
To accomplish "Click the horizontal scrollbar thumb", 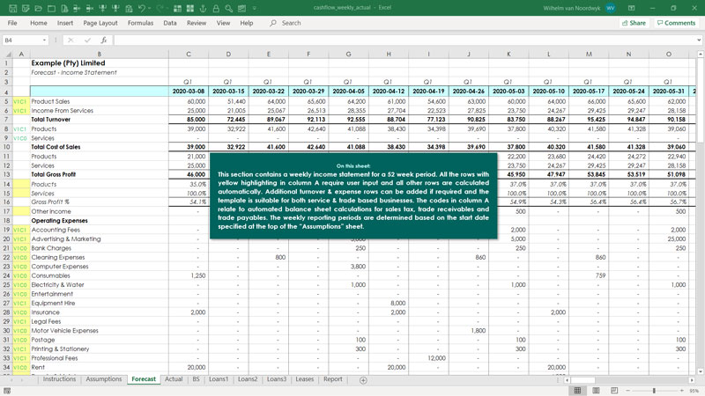I will pyautogui.click(x=583, y=380).
